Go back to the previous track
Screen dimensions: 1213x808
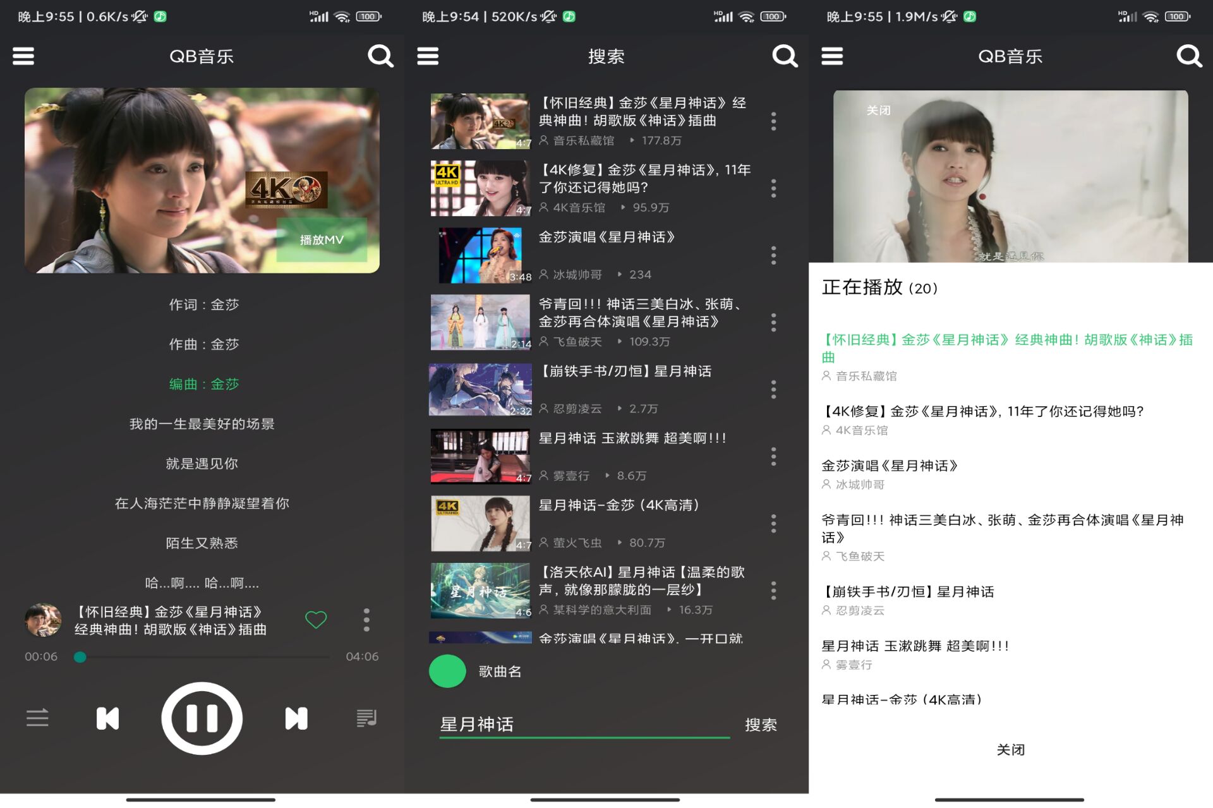[x=107, y=718]
